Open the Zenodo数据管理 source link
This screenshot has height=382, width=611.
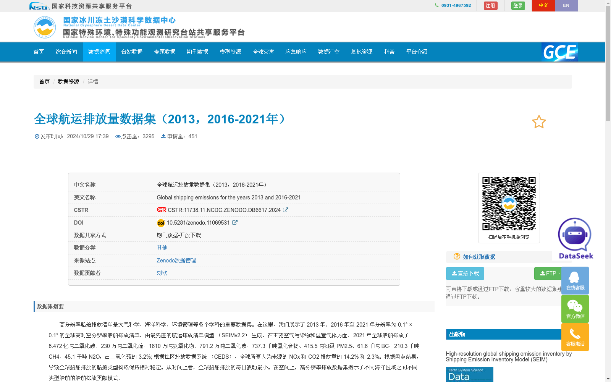(176, 260)
